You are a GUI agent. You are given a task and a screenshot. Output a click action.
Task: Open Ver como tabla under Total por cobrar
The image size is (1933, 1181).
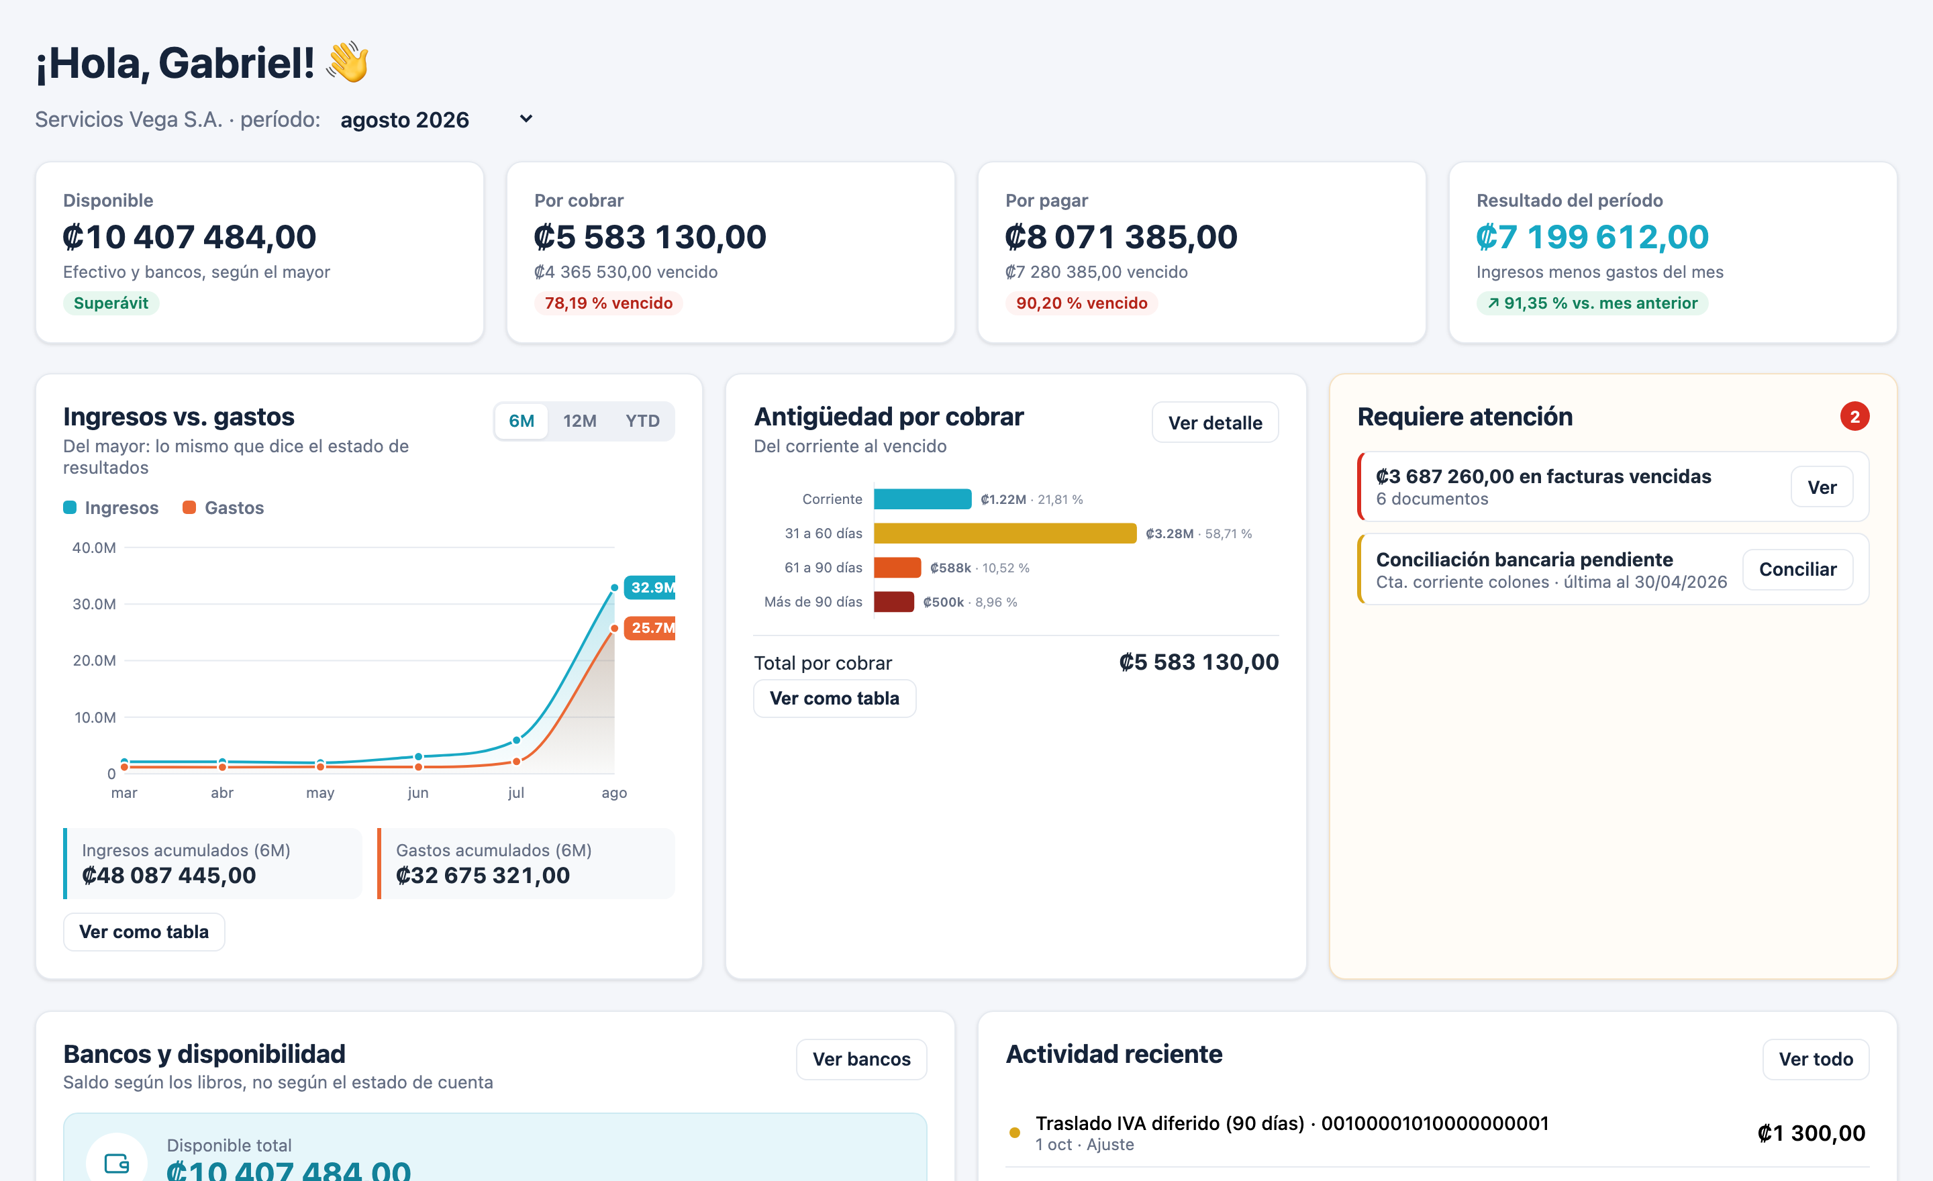[835, 698]
